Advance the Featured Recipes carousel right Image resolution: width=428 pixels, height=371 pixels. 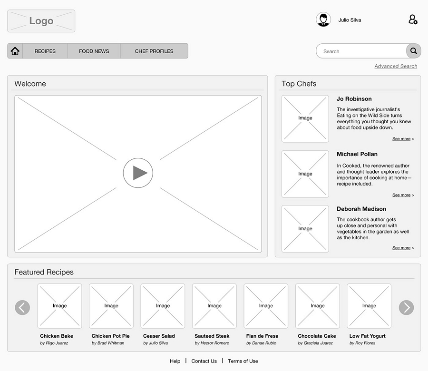(406, 308)
